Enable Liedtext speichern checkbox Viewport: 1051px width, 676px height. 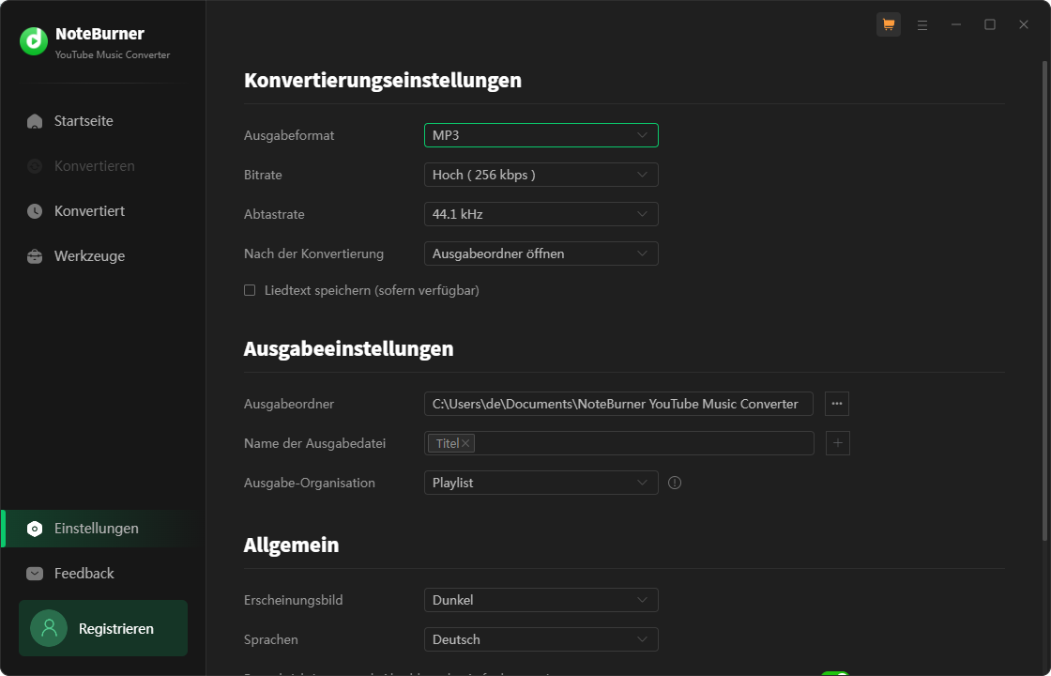pyautogui.click(x=250, y=290)
